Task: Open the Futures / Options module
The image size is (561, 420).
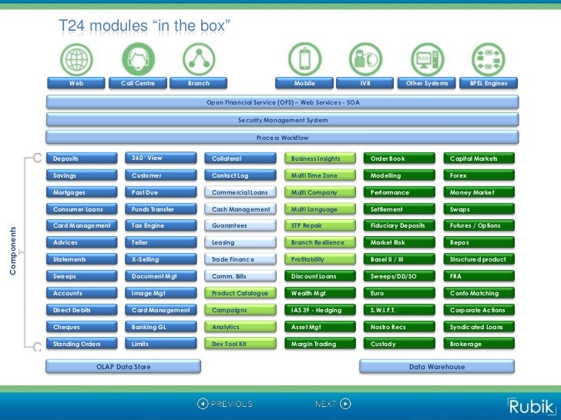Action: (479, 225)
